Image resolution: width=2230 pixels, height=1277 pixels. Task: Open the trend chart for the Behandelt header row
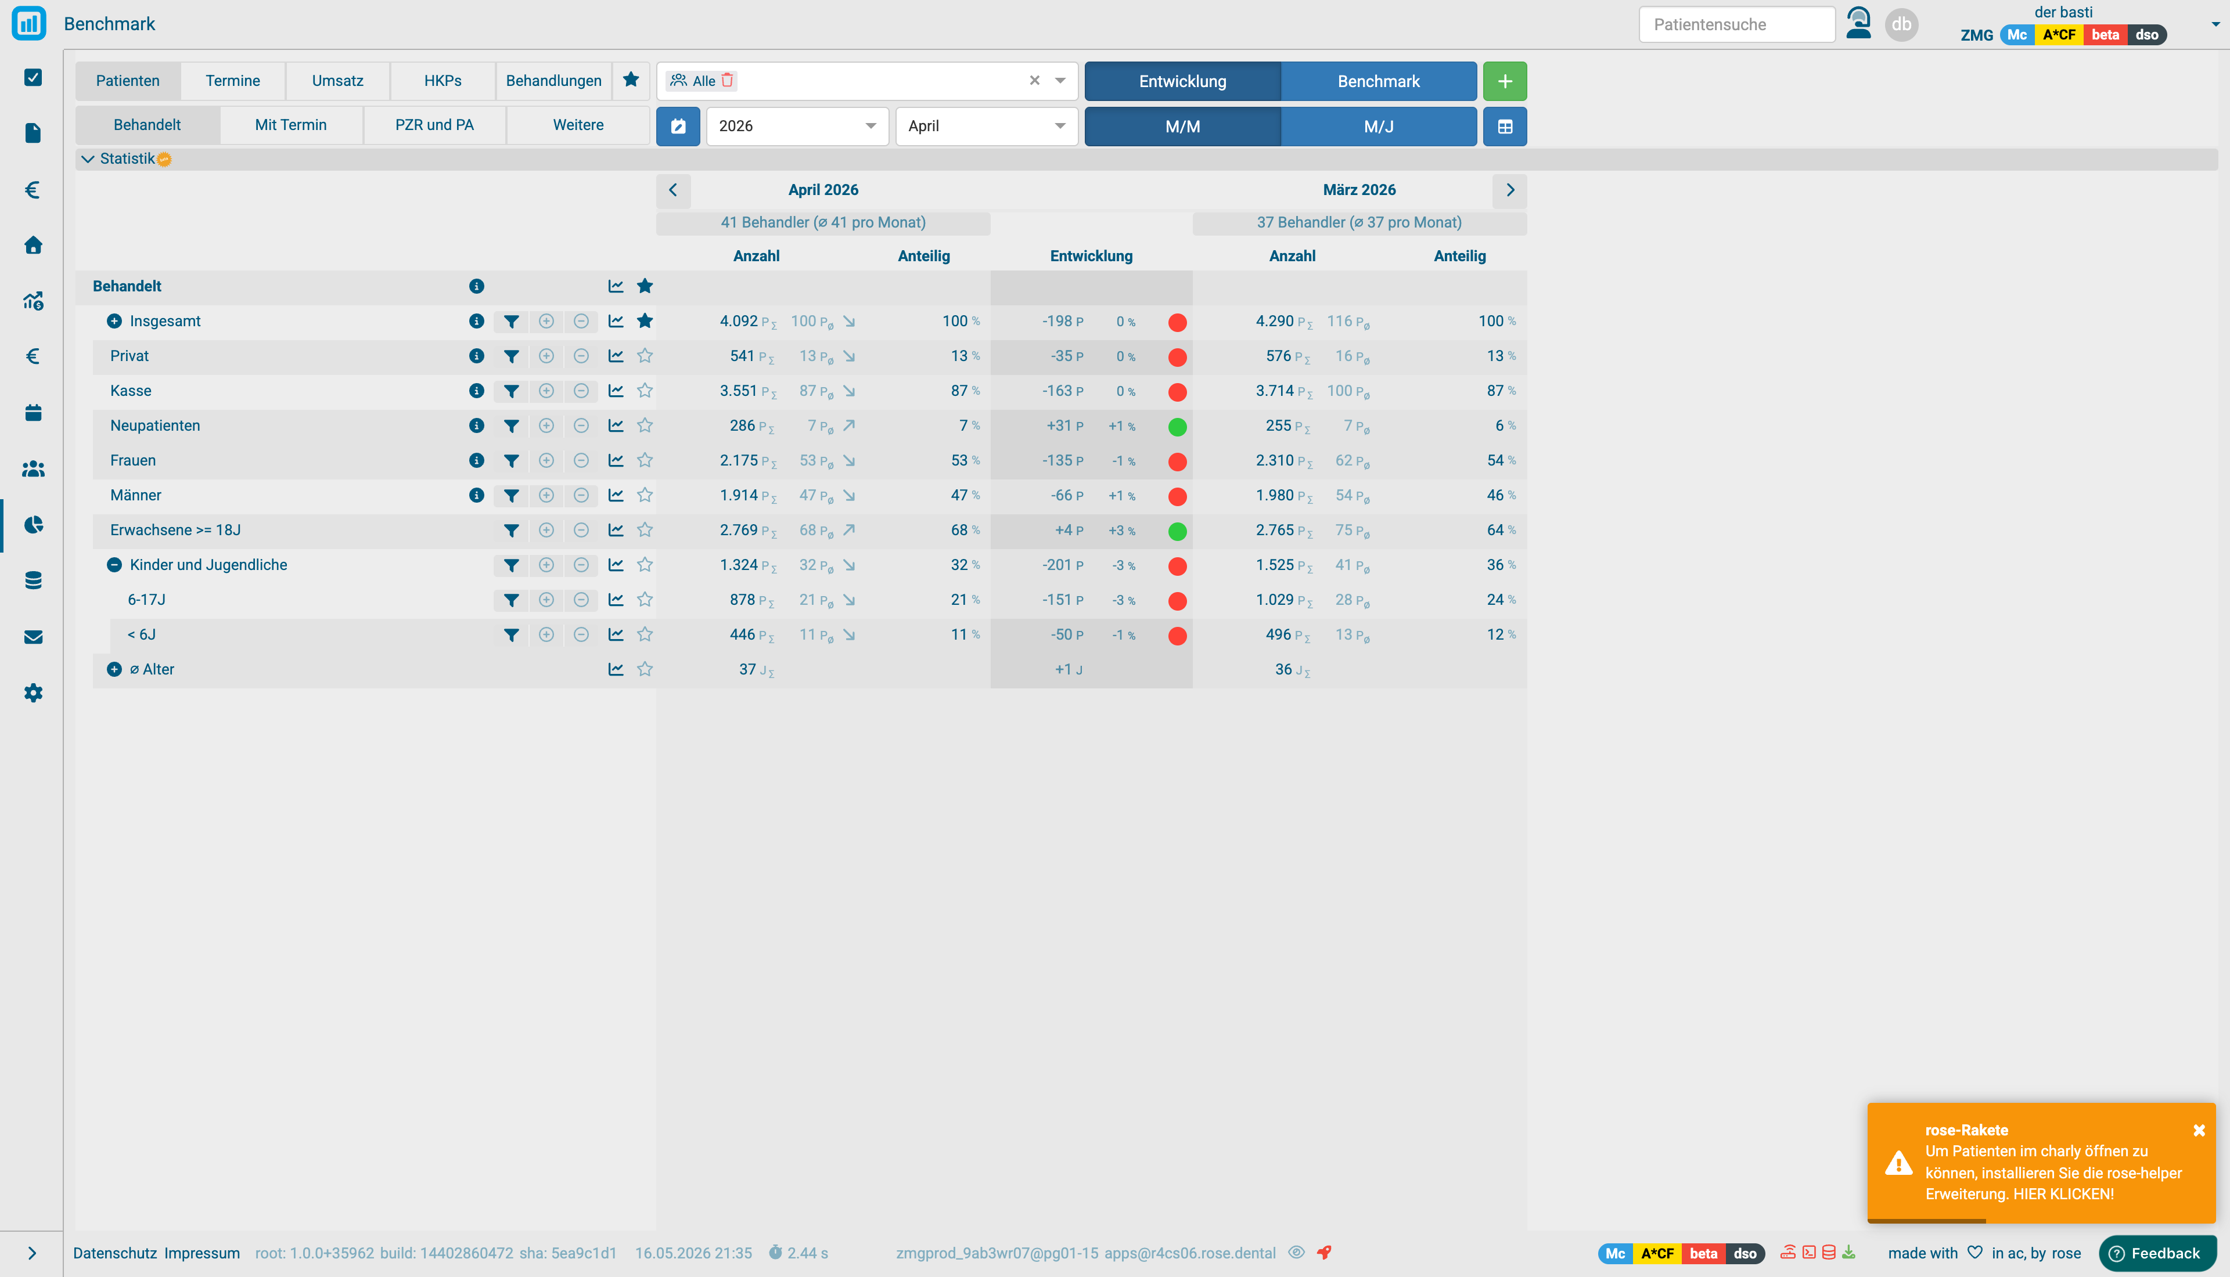tap(616, 286)
